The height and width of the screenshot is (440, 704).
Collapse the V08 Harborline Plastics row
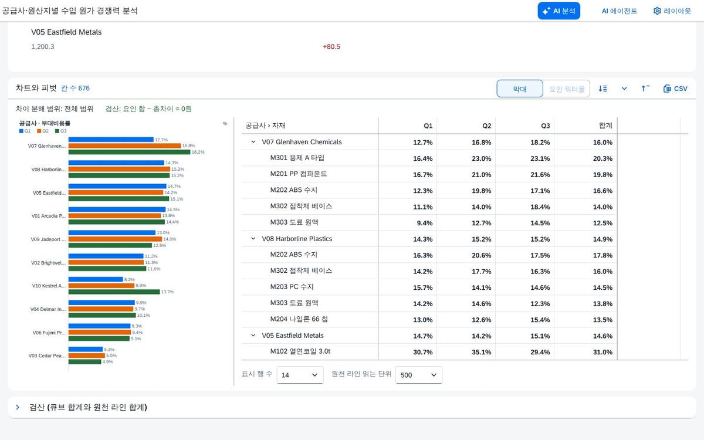pos(253,239)
